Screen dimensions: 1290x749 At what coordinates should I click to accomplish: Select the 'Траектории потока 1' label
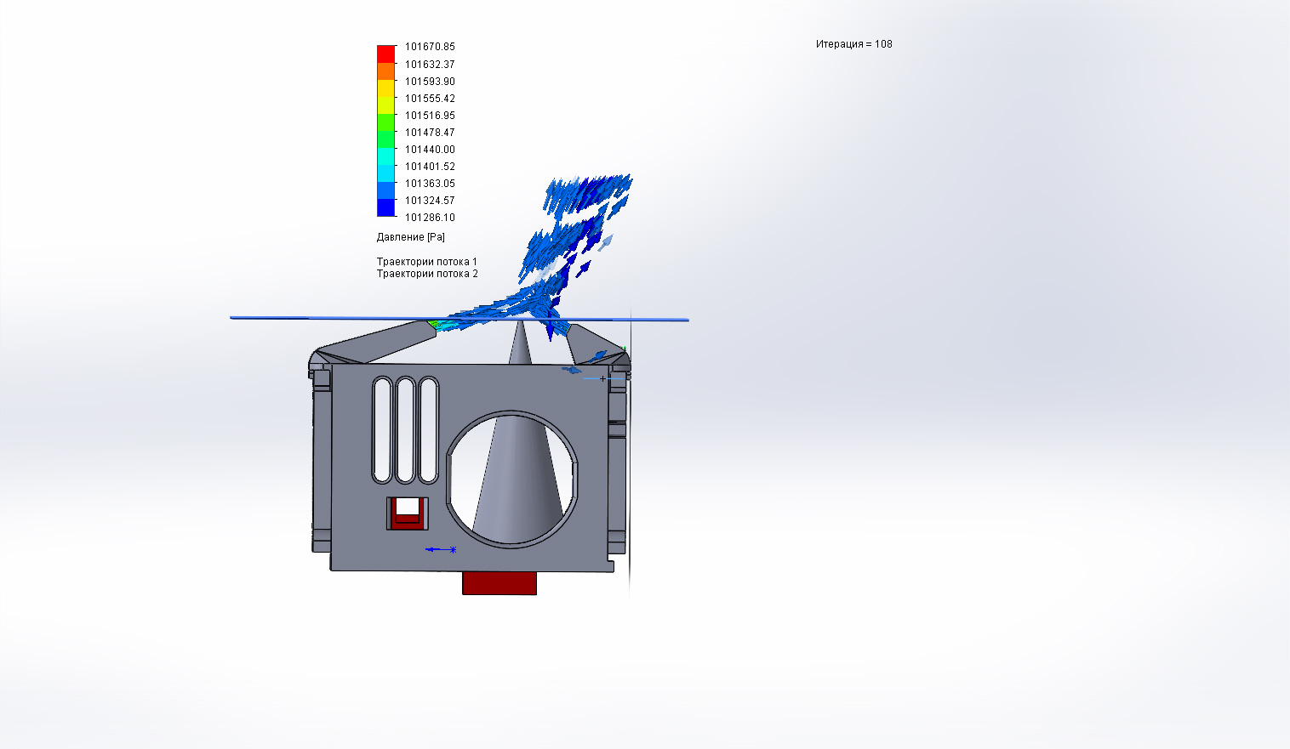click(427, 262)
